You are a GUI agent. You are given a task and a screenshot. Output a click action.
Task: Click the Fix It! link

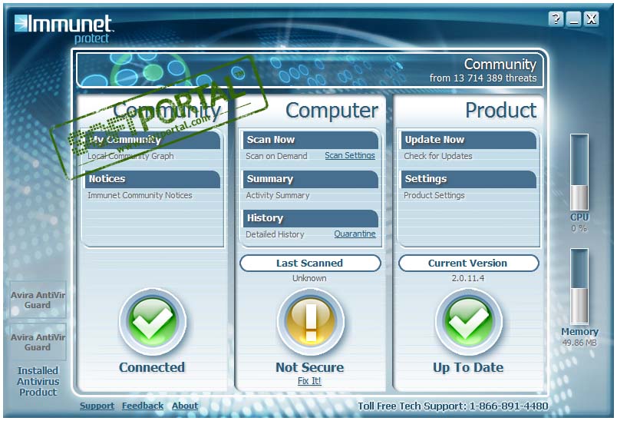coord(309,381)
